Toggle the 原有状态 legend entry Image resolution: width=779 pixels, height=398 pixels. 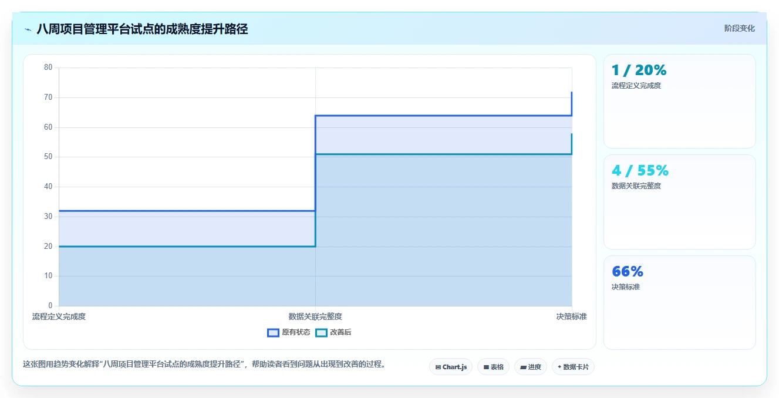(x=288, y=332)
